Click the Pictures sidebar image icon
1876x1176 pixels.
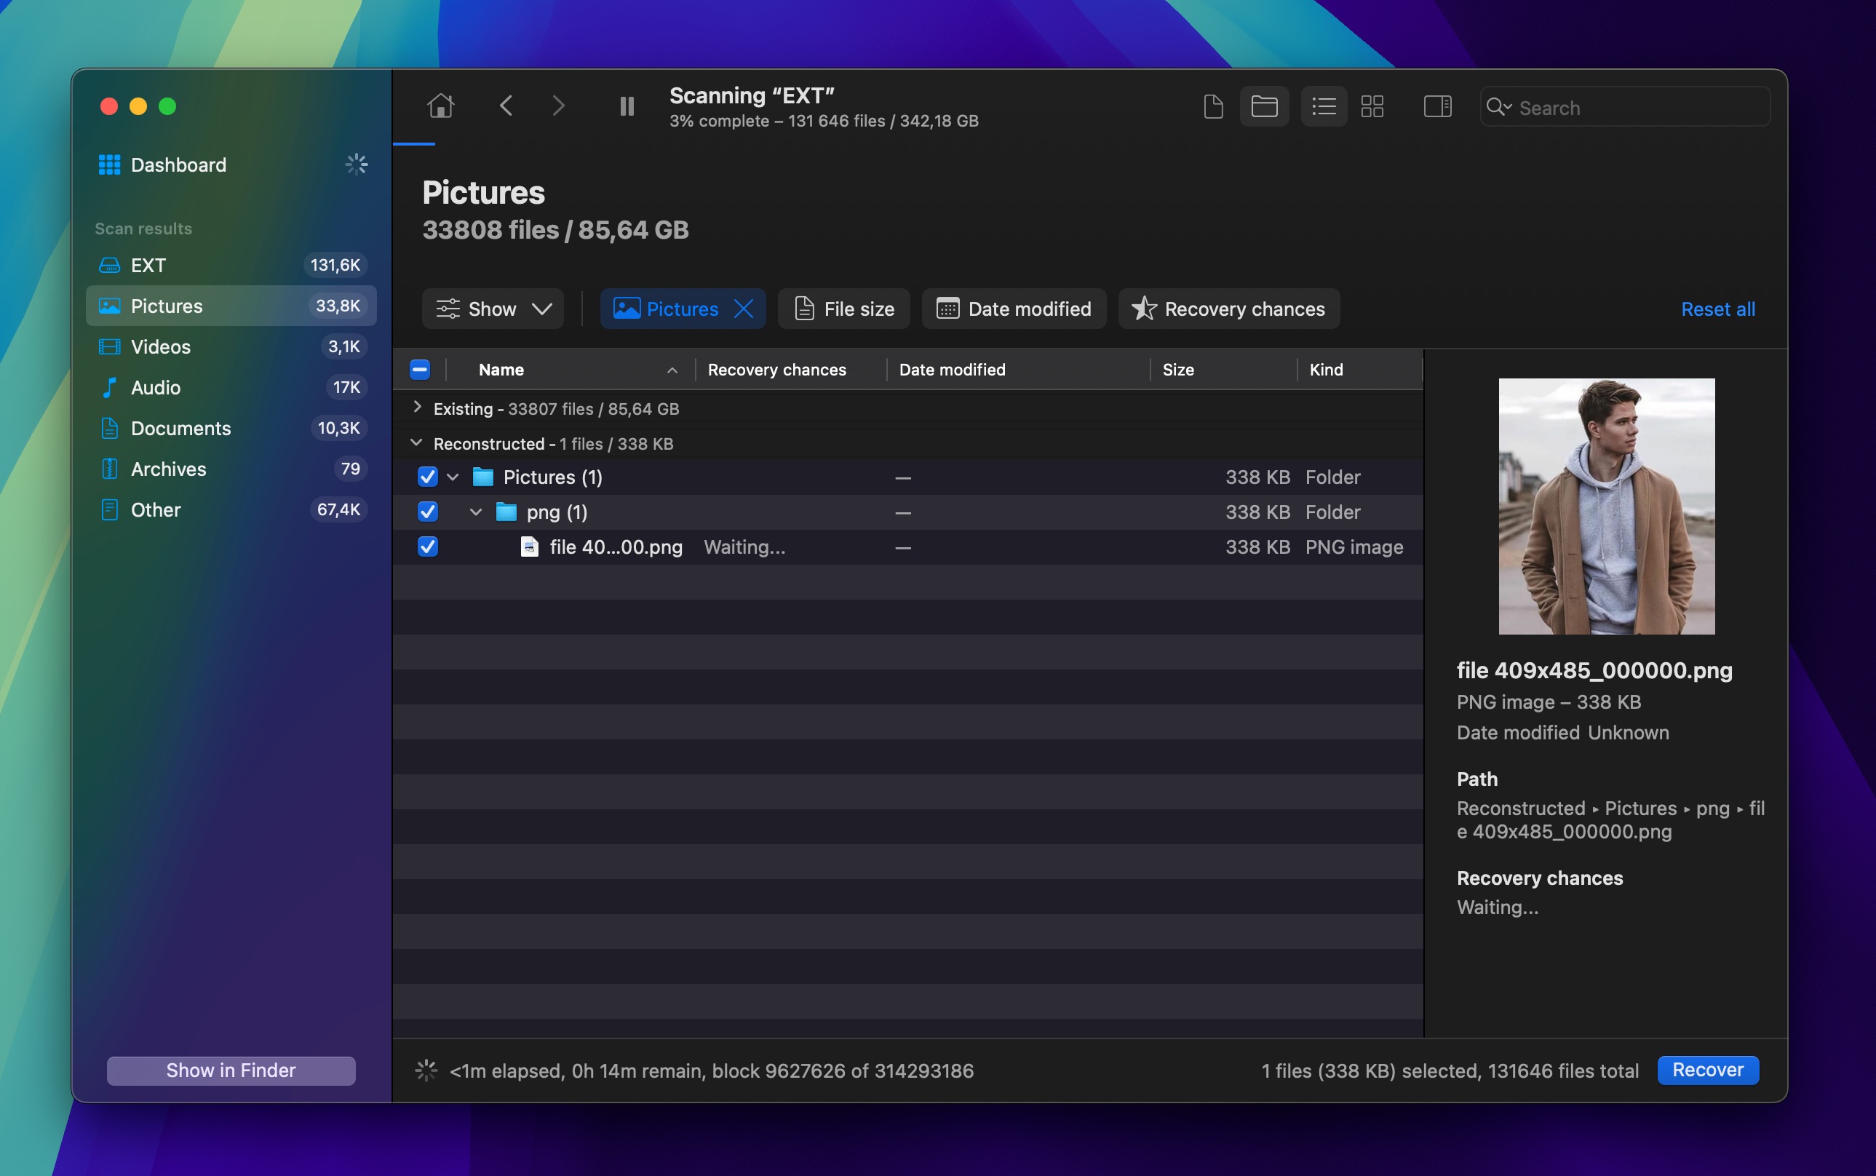point(110,306)
